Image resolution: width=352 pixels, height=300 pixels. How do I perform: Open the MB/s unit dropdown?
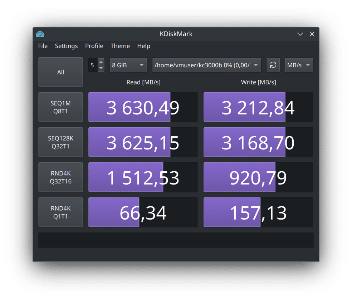point(299,65)
